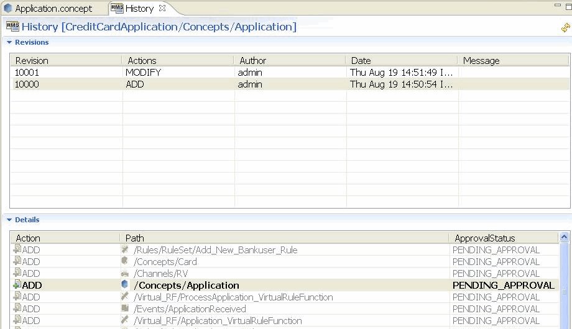Click the ProcessApplication_VirtualRuleFunction icon
The width and height of the screenshot is (572, 329).
click(x=125, y=297)
